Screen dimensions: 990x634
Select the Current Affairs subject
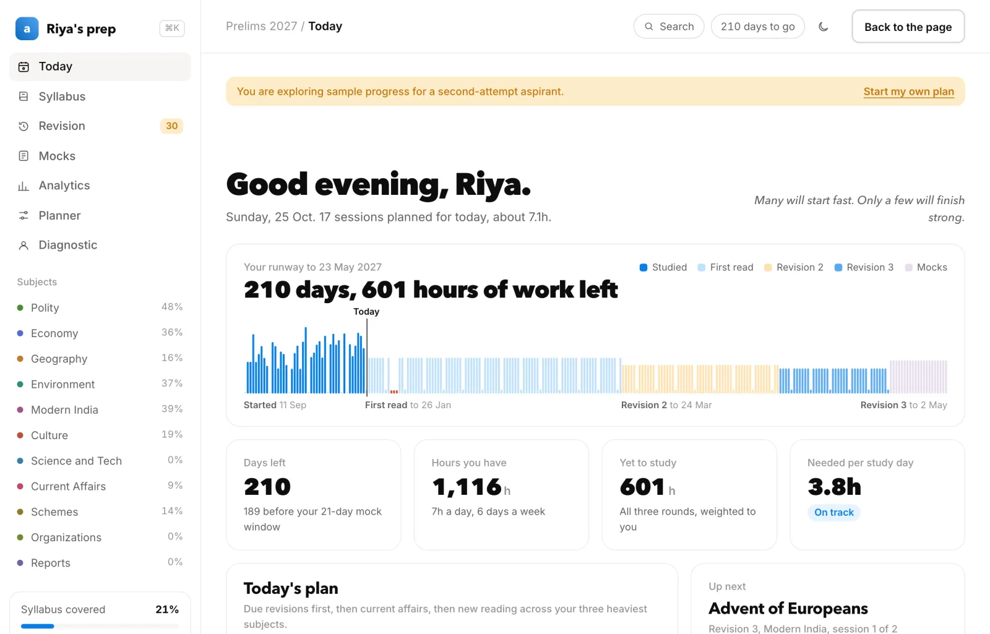tap(100, 486)
